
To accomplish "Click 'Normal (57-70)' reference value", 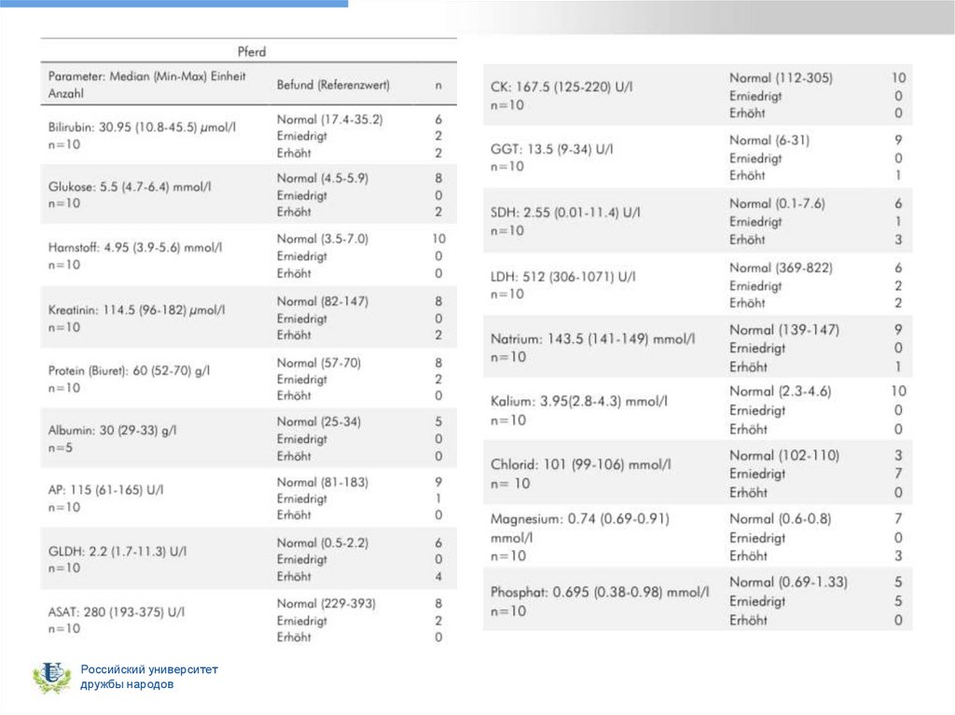I will tap(319, 363).
